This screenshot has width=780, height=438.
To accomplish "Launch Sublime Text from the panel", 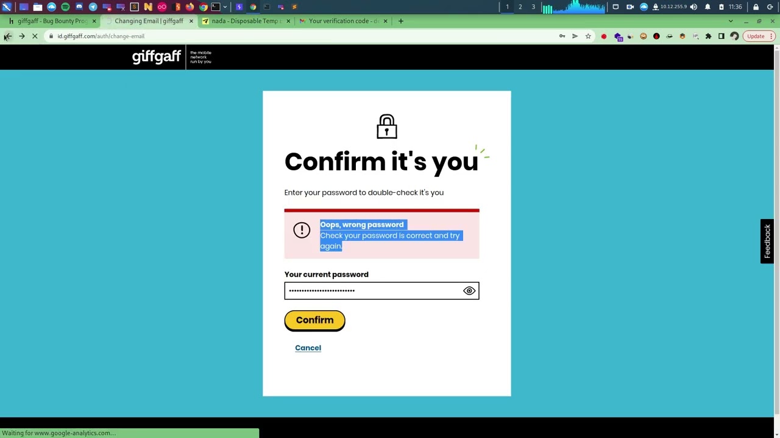I will click(x=134, y=7).
